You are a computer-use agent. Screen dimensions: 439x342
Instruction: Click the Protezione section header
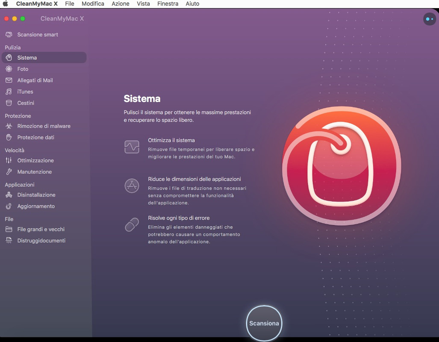tap(18, 116)
